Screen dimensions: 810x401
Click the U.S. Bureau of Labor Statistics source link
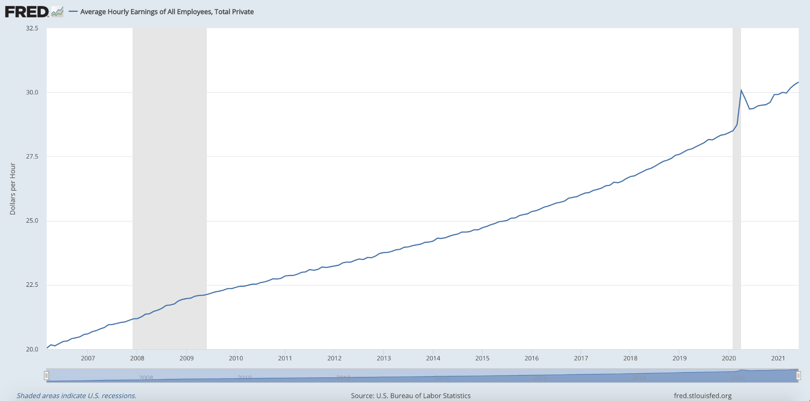pos(410,395)
